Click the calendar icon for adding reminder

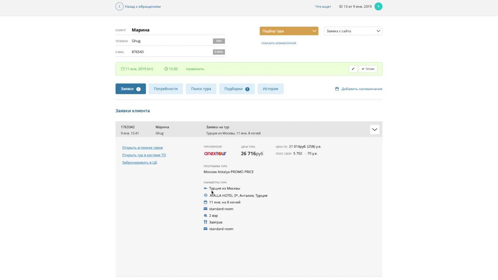tap(337, 89)
